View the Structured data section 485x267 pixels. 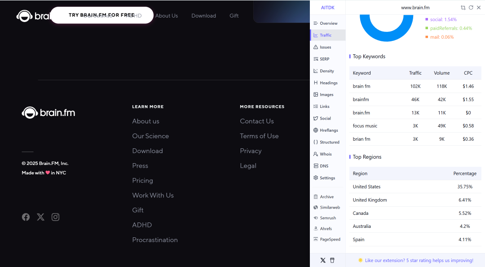tap(327, 142)
